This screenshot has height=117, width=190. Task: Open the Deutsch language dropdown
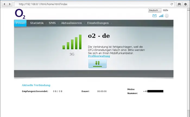(x=155, y=10)
